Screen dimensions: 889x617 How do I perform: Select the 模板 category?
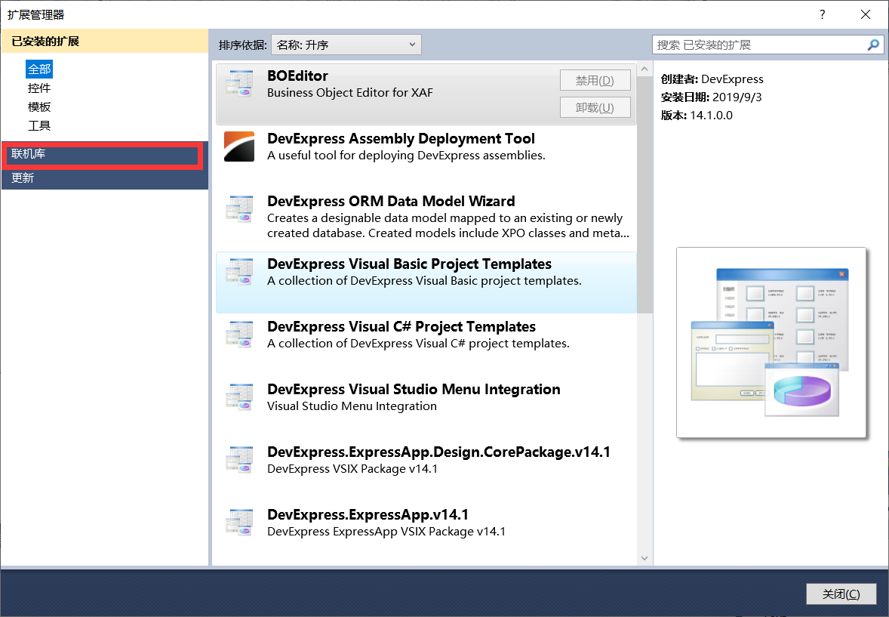(x=39, y=106)
